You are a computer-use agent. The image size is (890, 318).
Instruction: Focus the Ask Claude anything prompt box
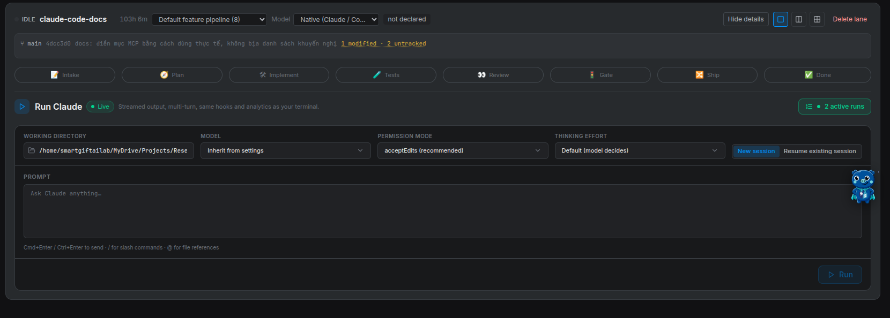[443, 211]
